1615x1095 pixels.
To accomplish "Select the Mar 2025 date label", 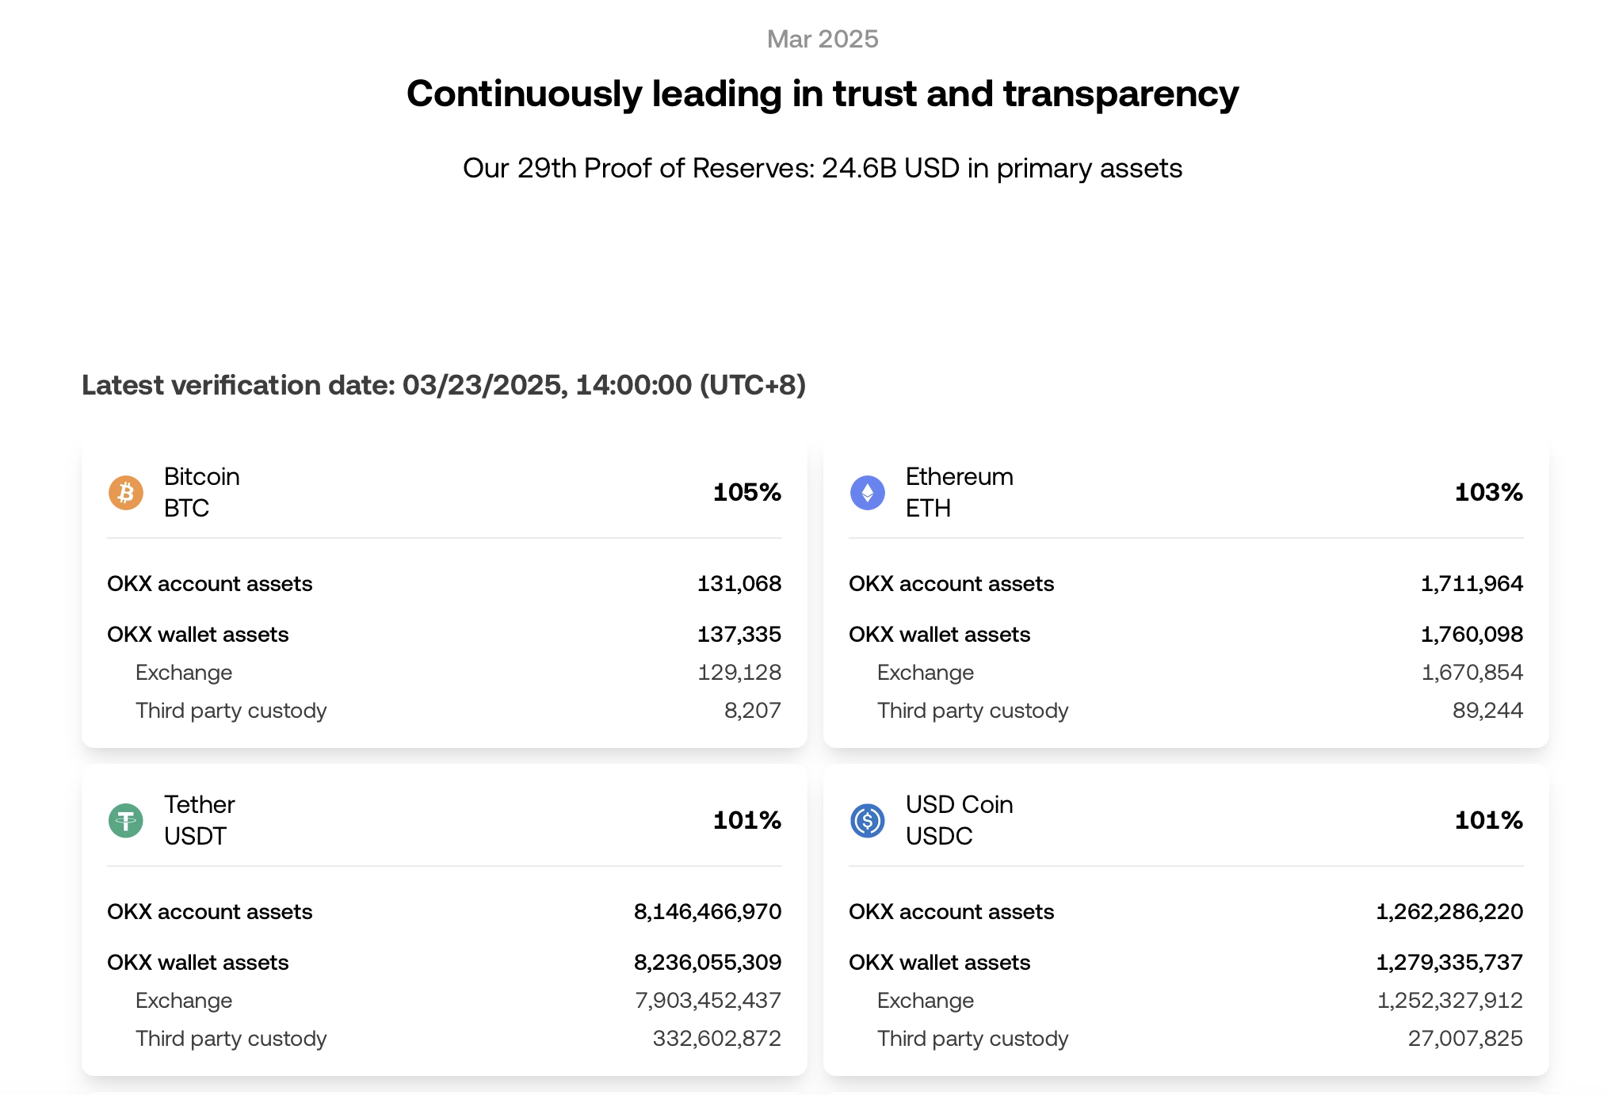I will [823, 39].
